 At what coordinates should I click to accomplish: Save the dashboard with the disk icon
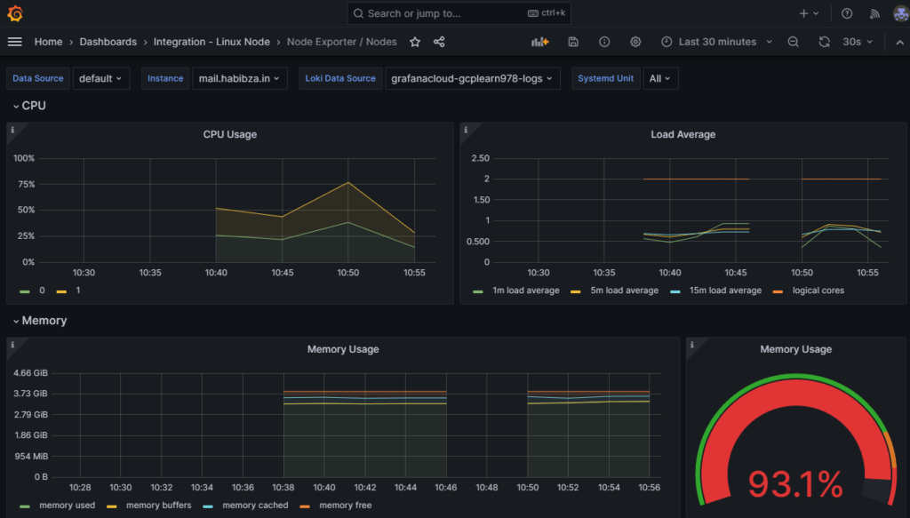[x=573, y=42]
